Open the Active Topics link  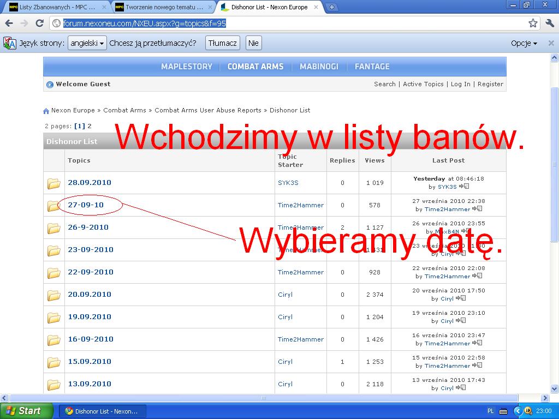pyautogui.click(x=423, y=84)
